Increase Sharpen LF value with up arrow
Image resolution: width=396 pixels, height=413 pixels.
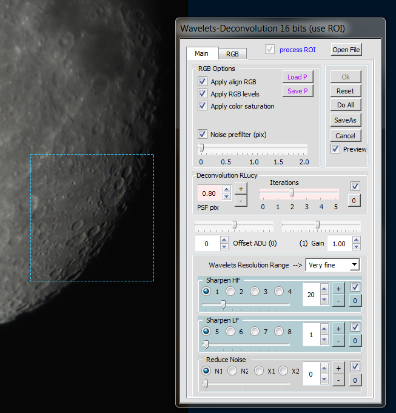[x=324, y=329]
